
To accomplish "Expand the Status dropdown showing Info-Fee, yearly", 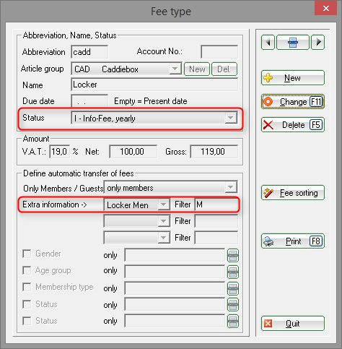I will [231, 118].
